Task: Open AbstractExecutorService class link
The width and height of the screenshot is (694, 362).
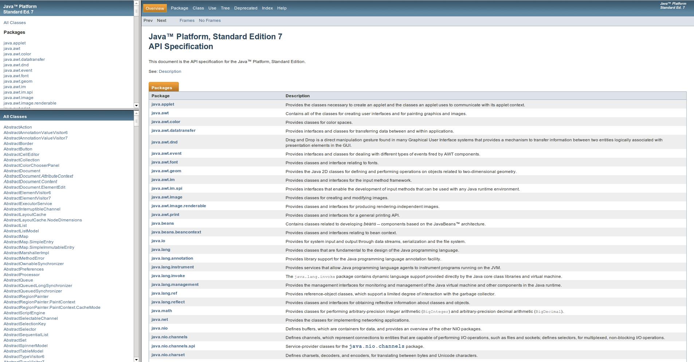Action: pyautogui.click(x=28, y=204)
